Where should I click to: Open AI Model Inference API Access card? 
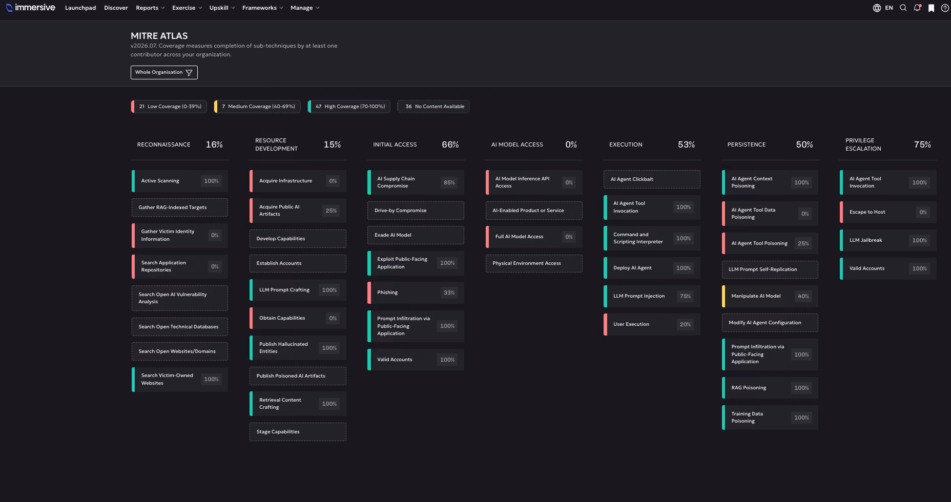point(534,182)
